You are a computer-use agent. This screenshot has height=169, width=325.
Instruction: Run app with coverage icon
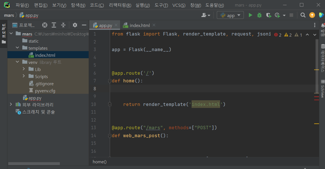point(269,15)
